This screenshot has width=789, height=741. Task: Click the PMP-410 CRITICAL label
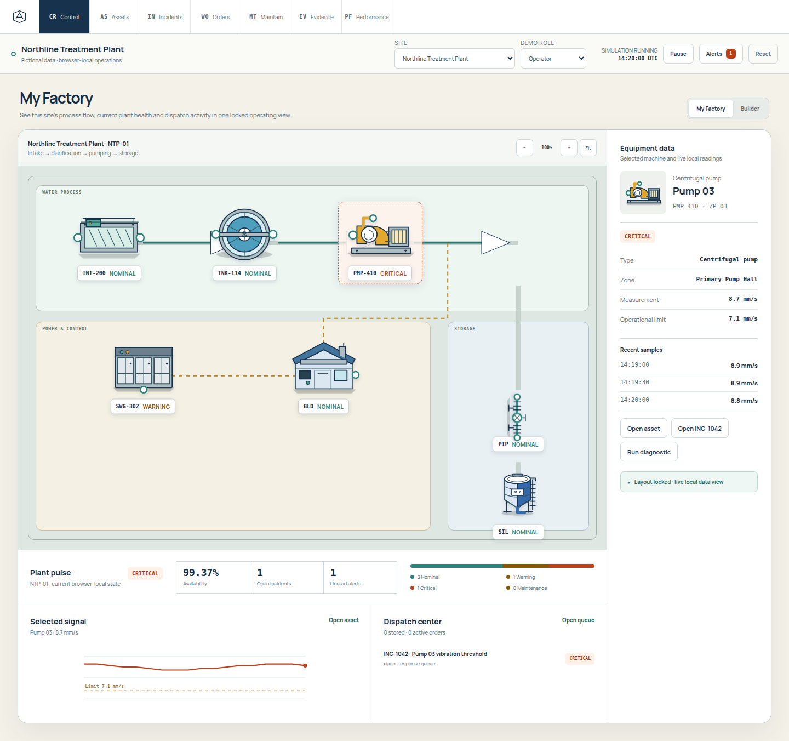pyautogui.click(x=380, y=273)
